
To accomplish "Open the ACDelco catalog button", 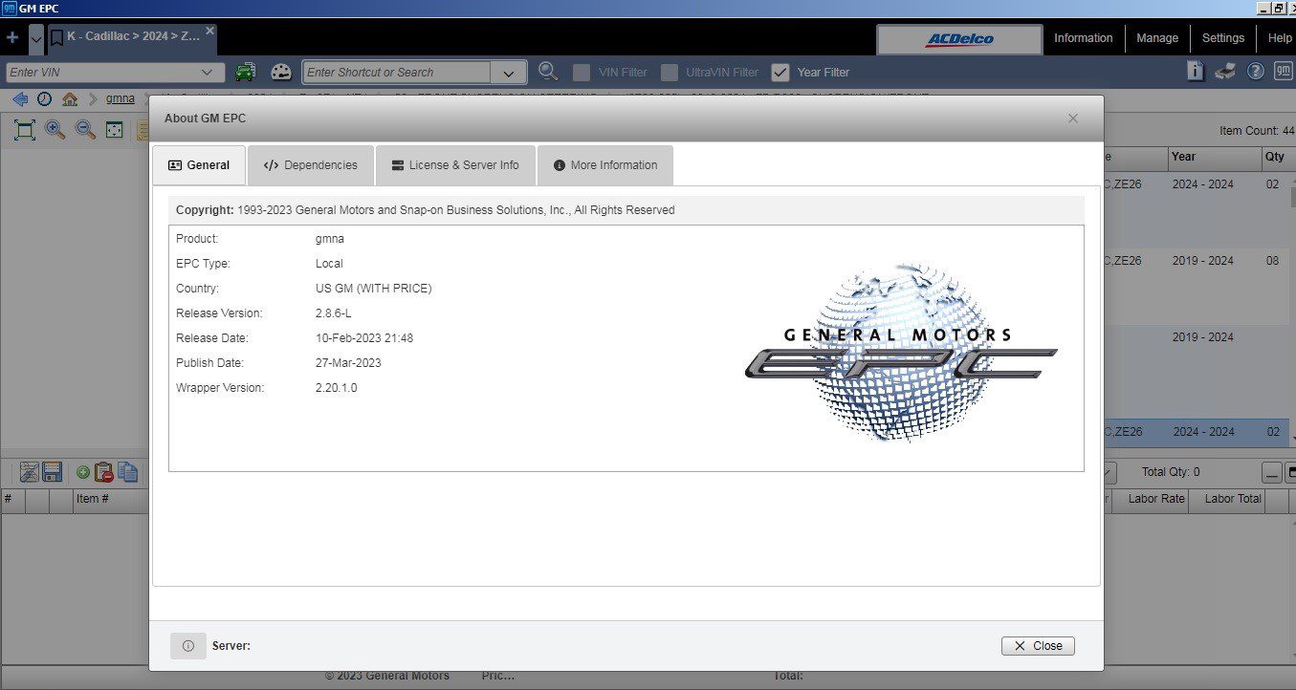I will 959,39.
